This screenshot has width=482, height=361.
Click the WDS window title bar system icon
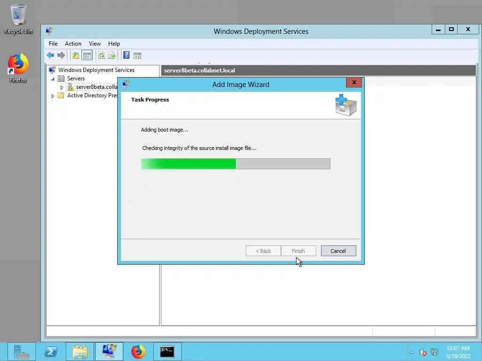coord(49,31)
